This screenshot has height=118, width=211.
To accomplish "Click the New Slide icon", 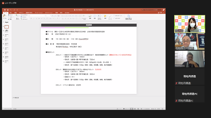I will [17, 16].
